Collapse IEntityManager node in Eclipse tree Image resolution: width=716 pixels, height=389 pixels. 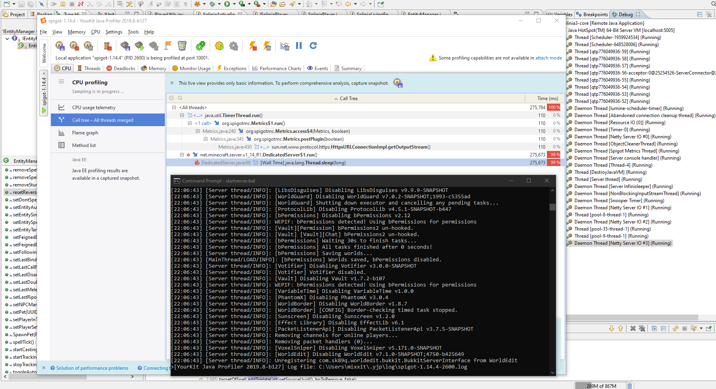(7, 39)
